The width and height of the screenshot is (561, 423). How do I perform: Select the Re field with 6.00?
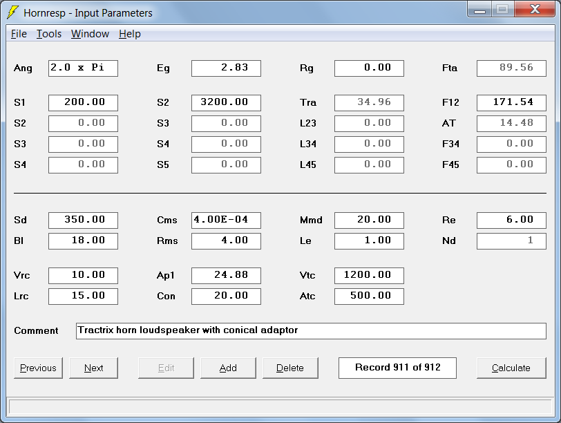point(512,220)
